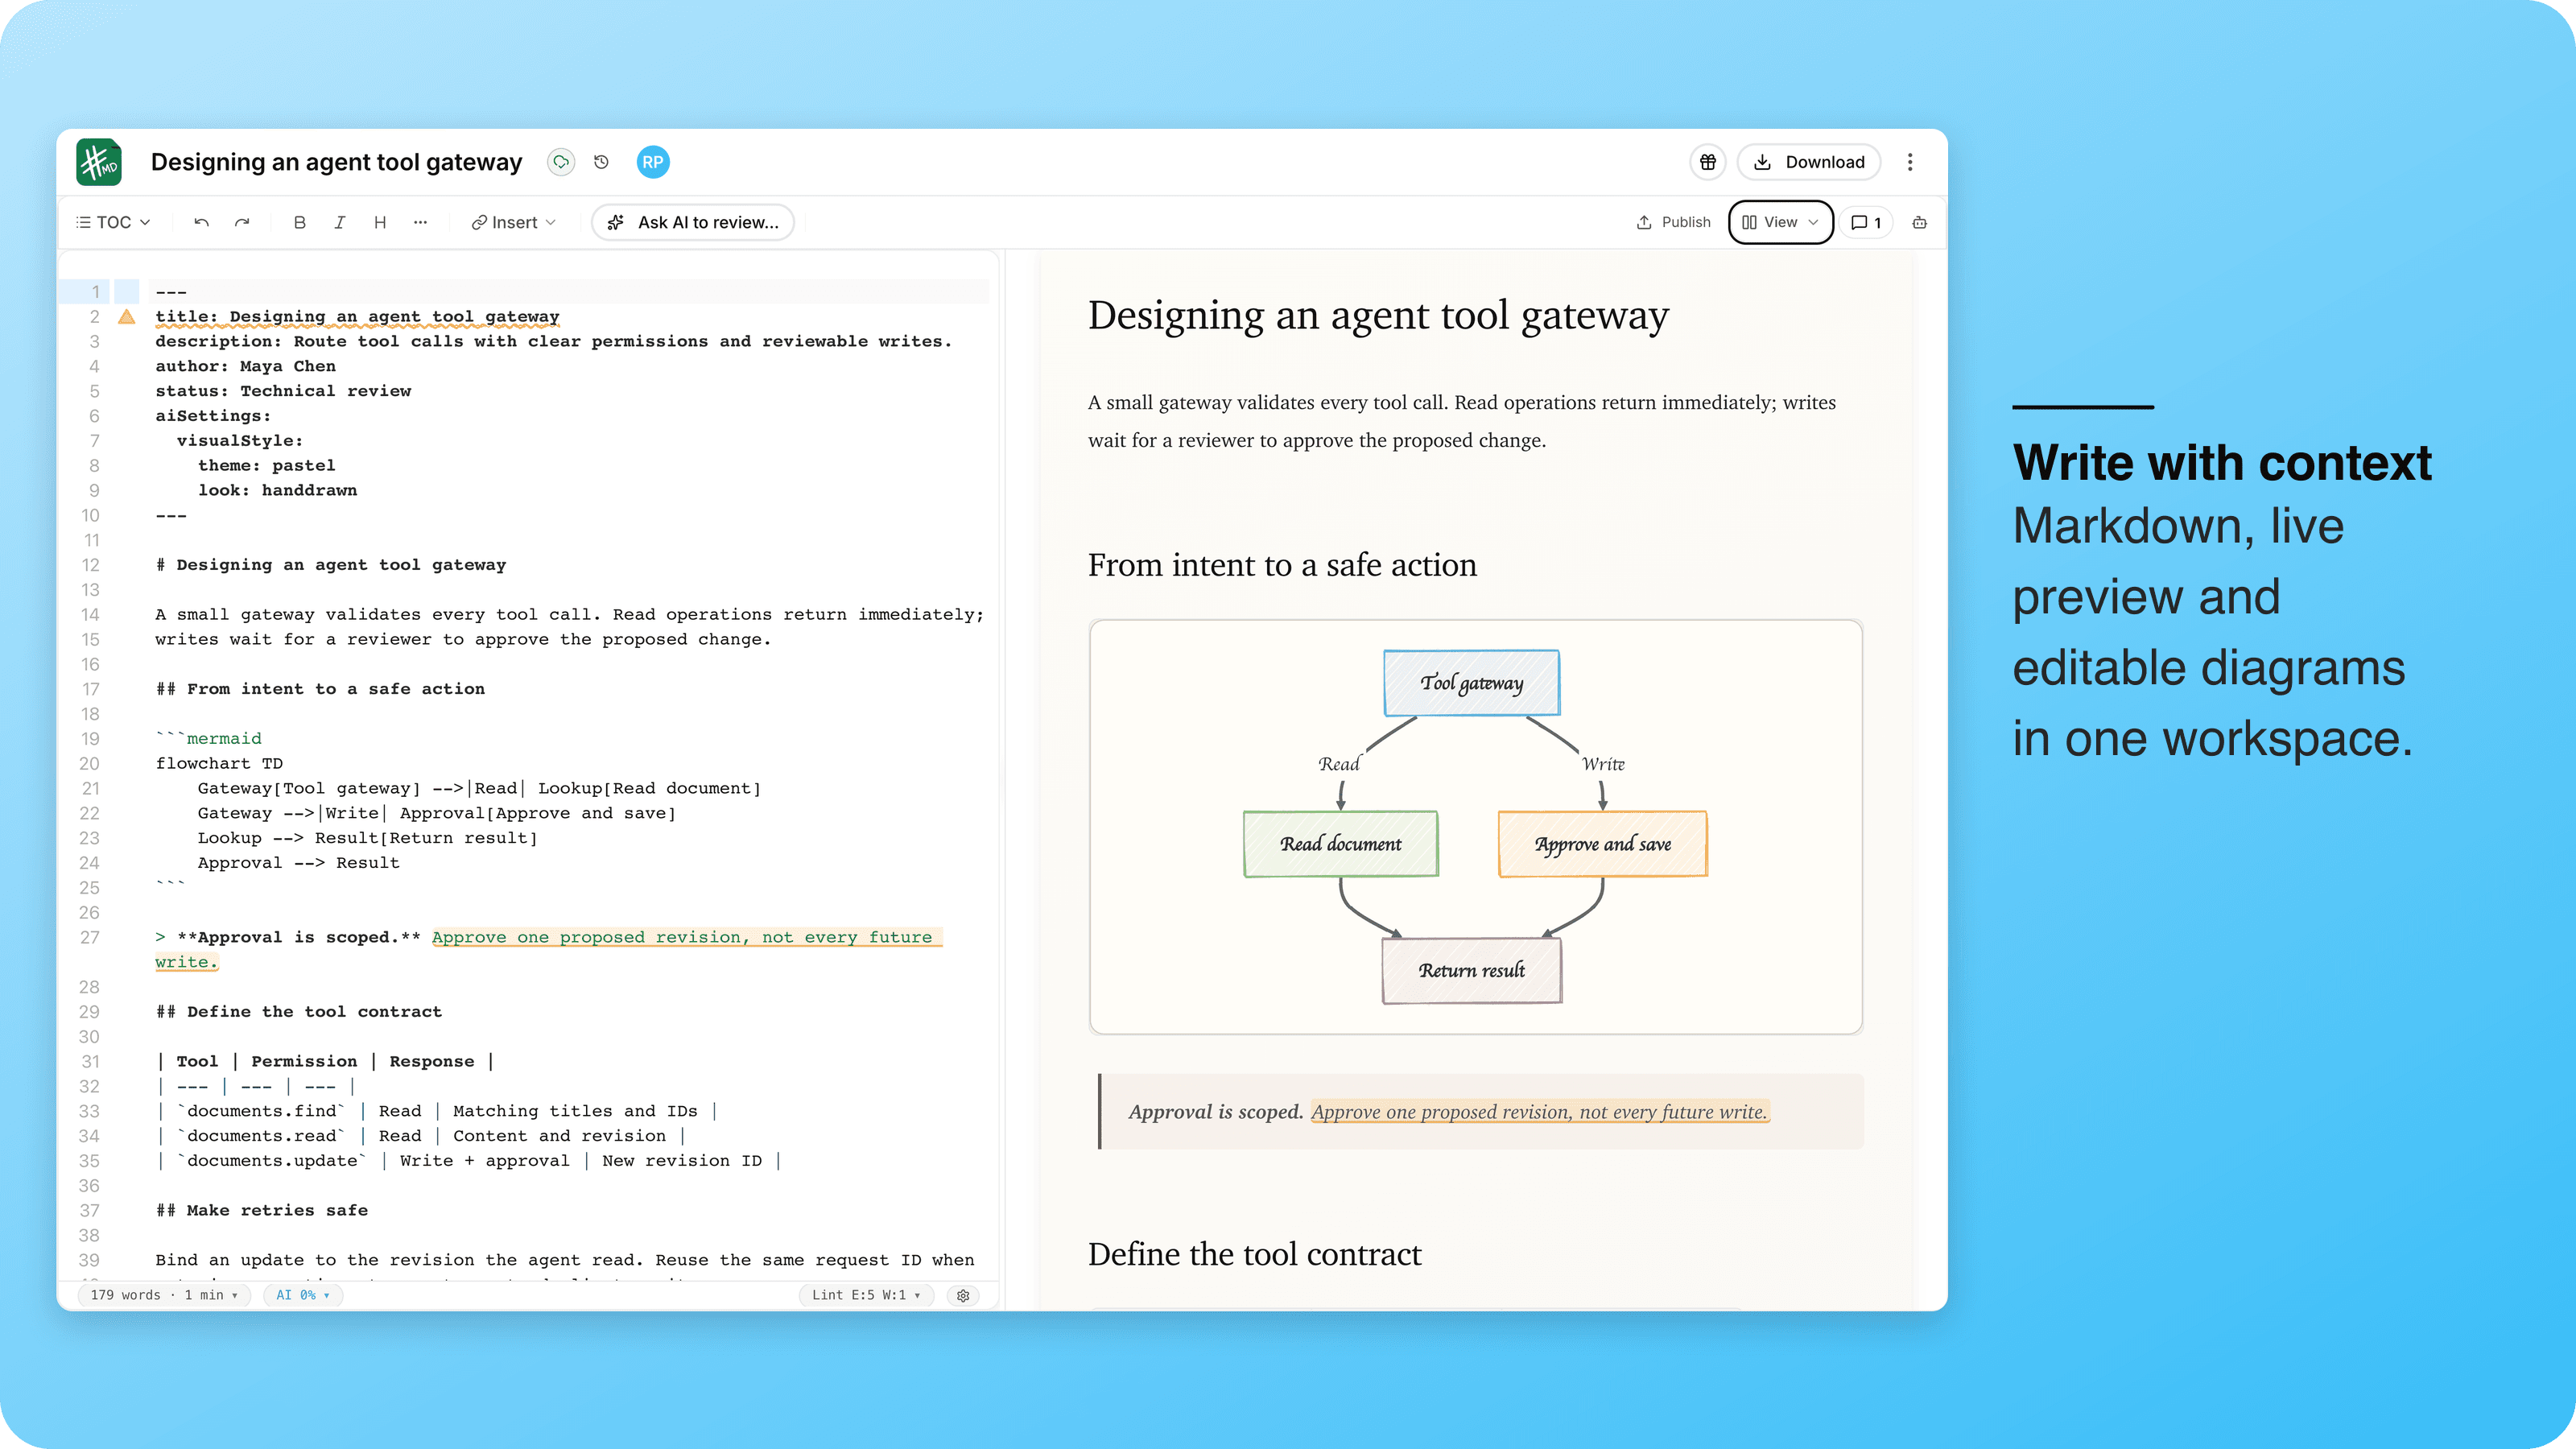
Task: Click the Publish button
Action: pos(1673,222)
